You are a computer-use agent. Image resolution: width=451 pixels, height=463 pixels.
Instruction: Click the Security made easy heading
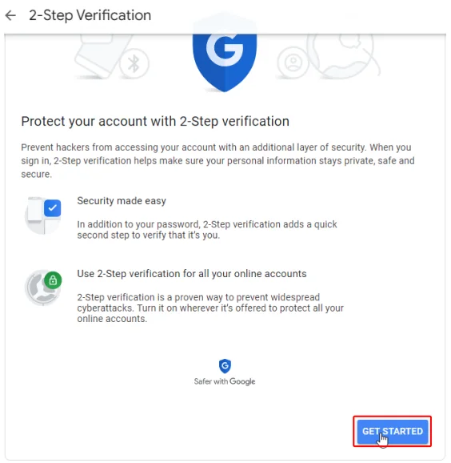122,201
